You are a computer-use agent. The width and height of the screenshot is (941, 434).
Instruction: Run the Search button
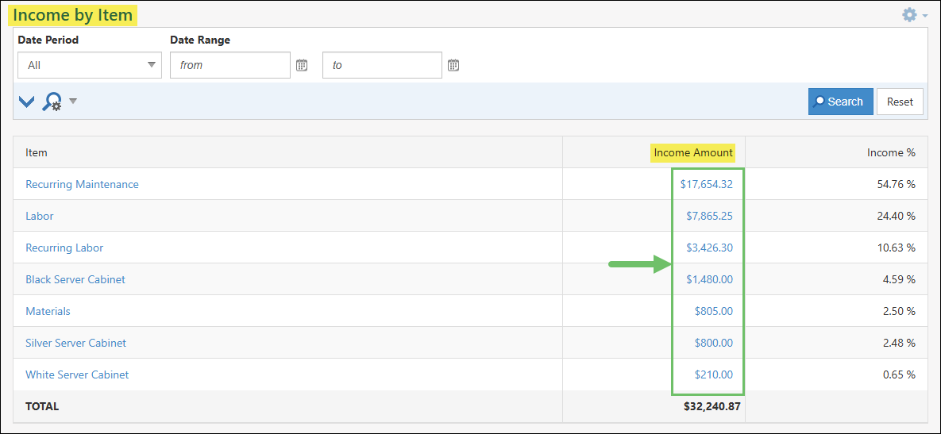[840, 102]
